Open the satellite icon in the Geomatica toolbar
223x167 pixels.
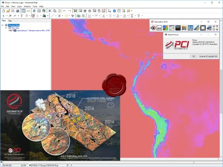(x=197, y=28)
